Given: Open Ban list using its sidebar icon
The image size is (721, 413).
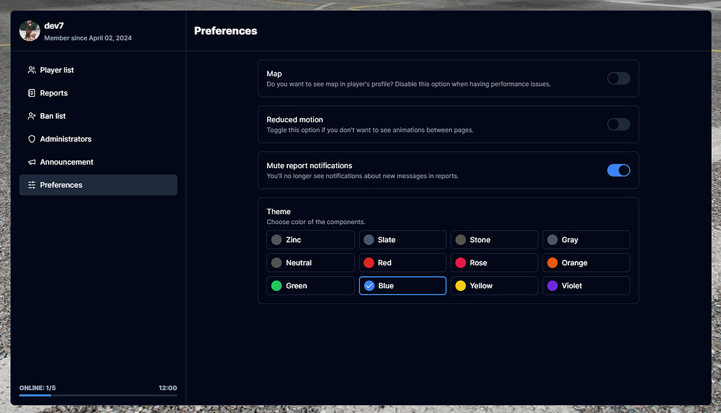Looking at the screenshot, I should click(31, 116).
